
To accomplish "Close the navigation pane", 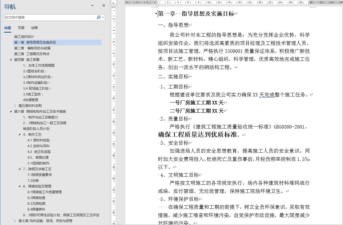I will (x=103, y=5).
